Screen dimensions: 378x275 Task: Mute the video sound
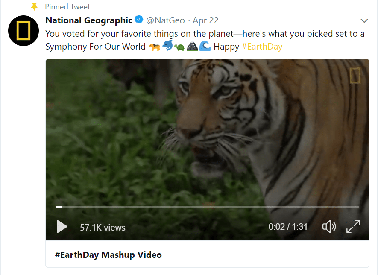coord(329,227)
